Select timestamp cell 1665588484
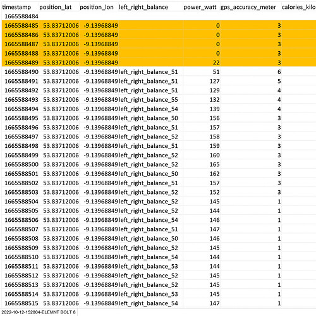Image resolution: width=316 pixels, height=316 pixels. (21, 16)
